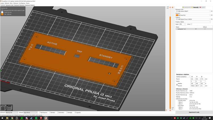
Task: Click the orange filament color swatch
Action: coord(177,15)
